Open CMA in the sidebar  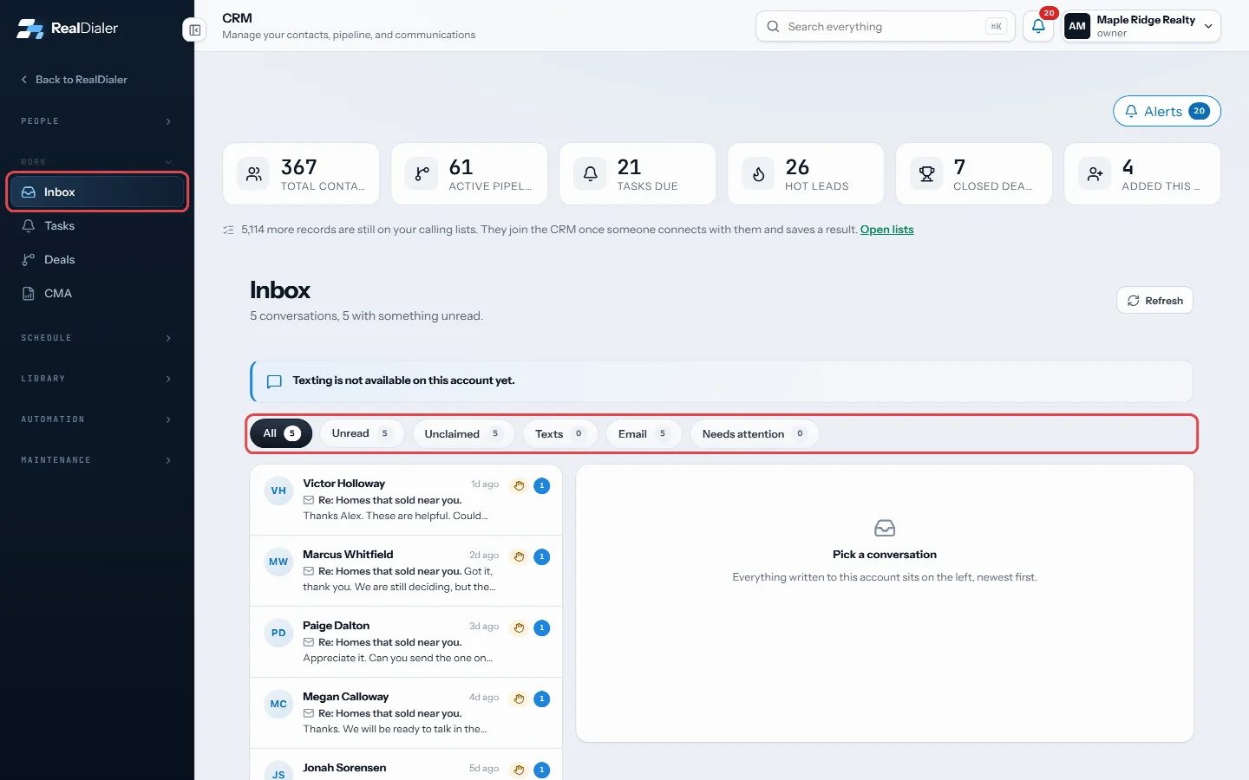[x=96, y=294]
